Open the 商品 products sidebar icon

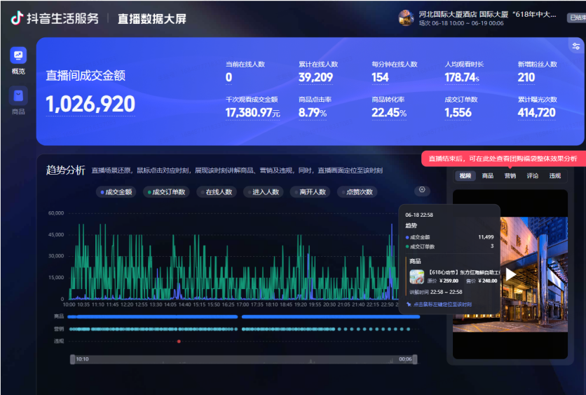(18, 96)
